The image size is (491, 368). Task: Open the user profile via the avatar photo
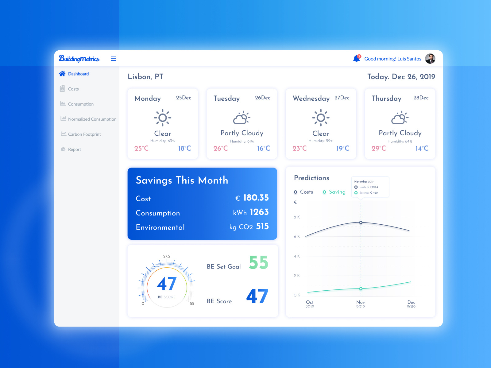(431, 58)
